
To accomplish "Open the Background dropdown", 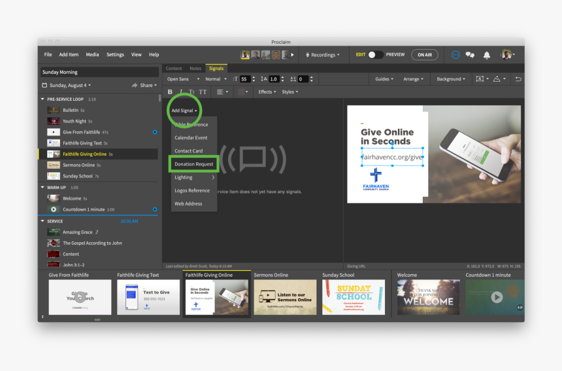I will (451, 79).
